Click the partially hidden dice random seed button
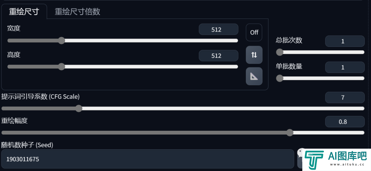The height and width of the screenshot is (171, 371). pos(300,159)
